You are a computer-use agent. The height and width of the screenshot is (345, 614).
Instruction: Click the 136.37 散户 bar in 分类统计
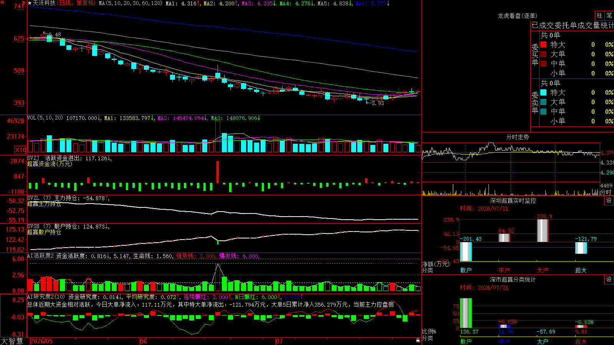coord(466,313)
